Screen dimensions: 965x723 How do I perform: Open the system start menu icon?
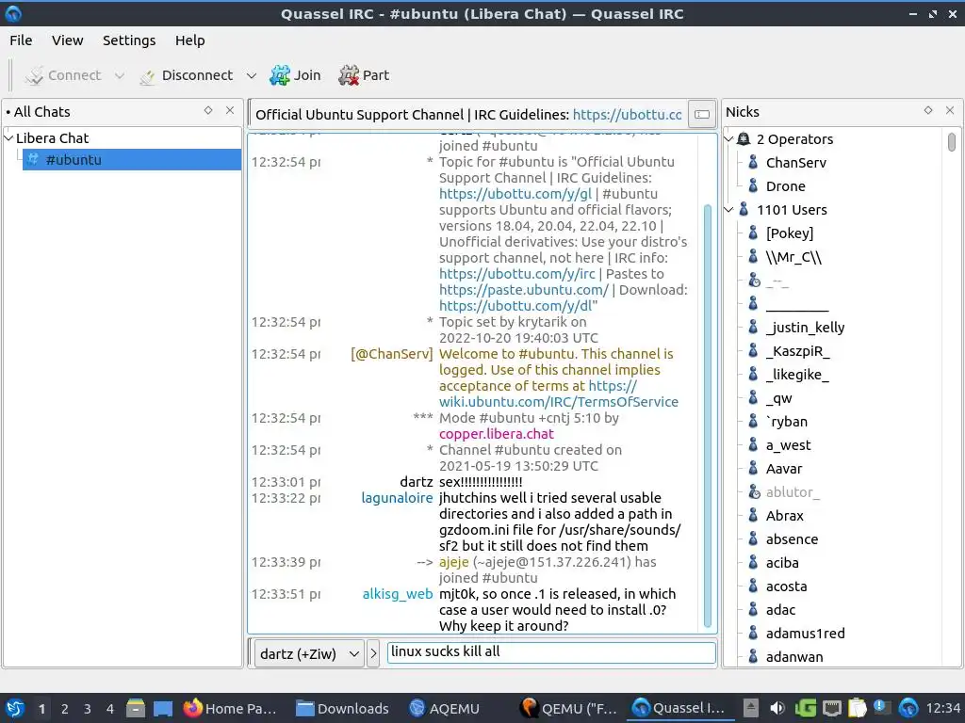[14, 708]
